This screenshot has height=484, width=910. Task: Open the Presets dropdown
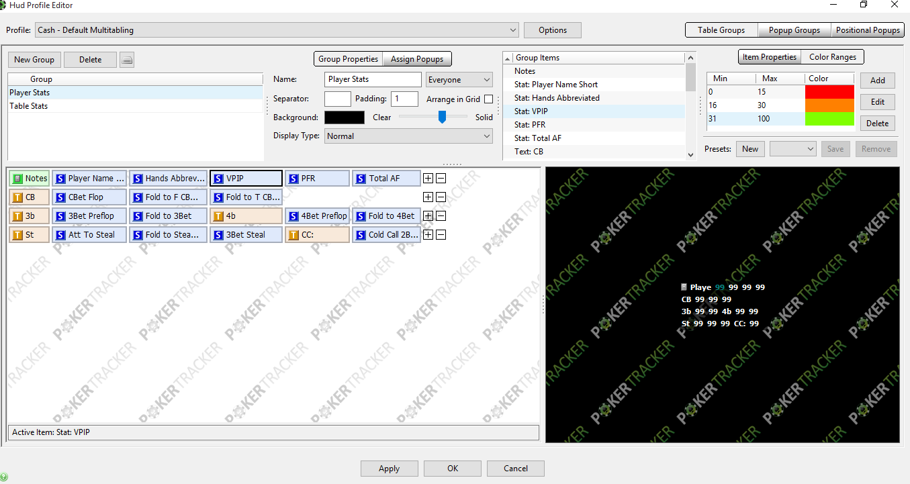tap(793, 149)
